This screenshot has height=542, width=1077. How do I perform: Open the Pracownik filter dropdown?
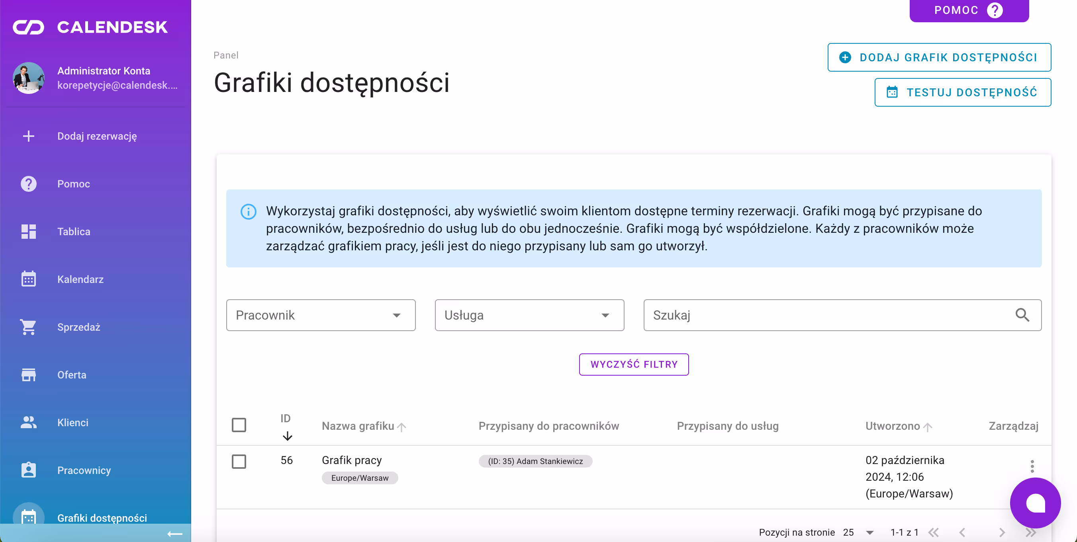(x=320, y=315)
